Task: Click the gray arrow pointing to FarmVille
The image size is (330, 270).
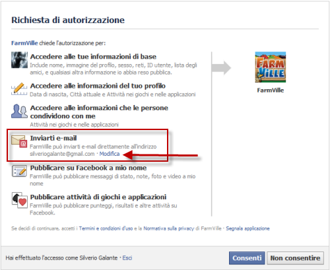Action: coord(221,67)
